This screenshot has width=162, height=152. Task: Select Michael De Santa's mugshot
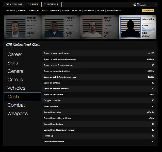pos(15,27)
